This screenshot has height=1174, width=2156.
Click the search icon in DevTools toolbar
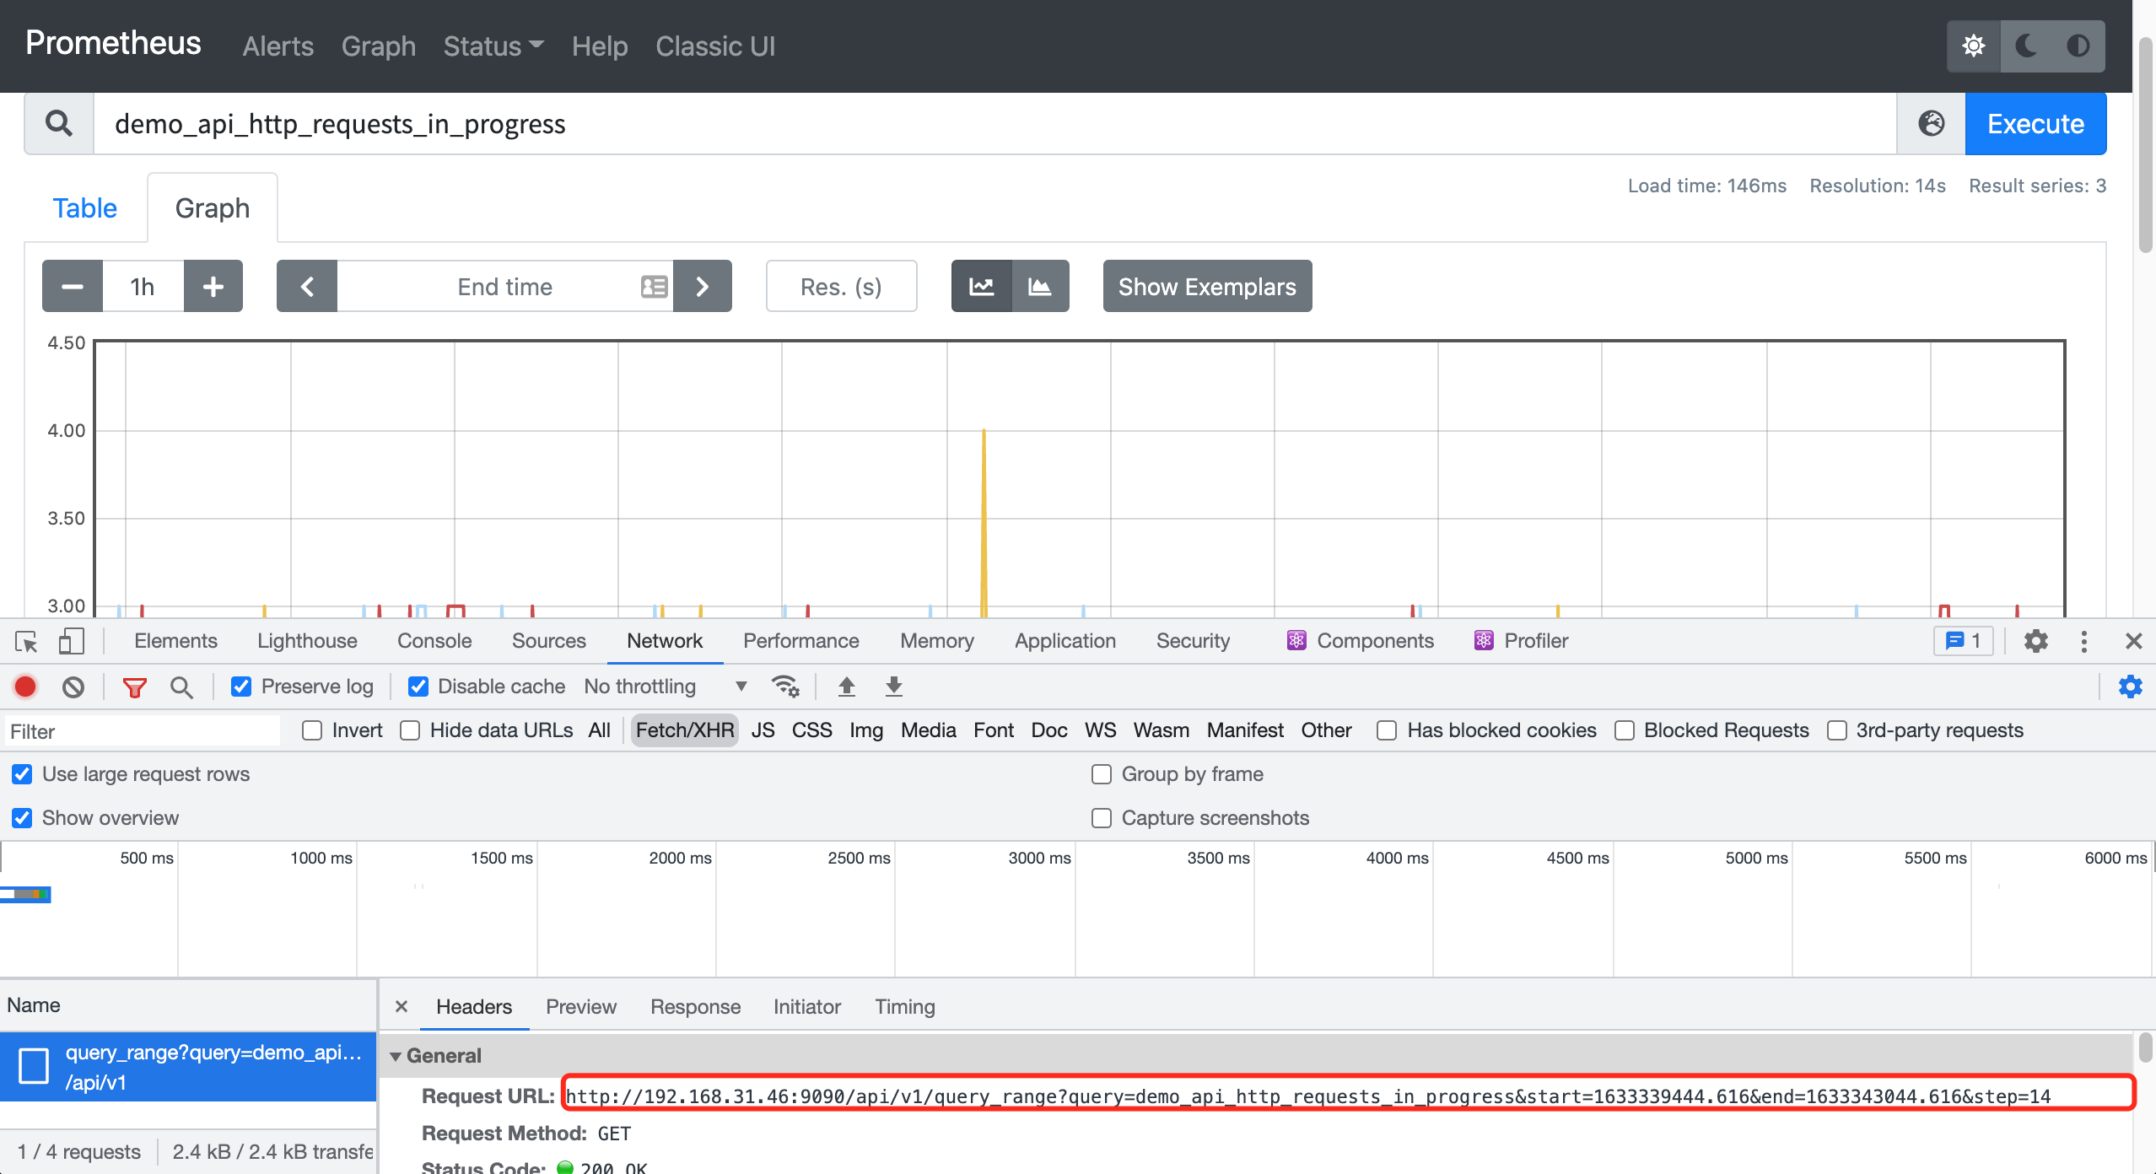point(181,687)
